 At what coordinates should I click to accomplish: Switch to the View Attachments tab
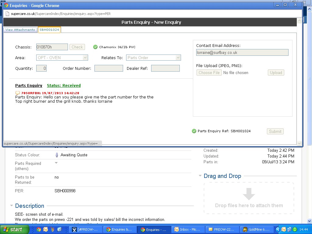tap(20, 30)
